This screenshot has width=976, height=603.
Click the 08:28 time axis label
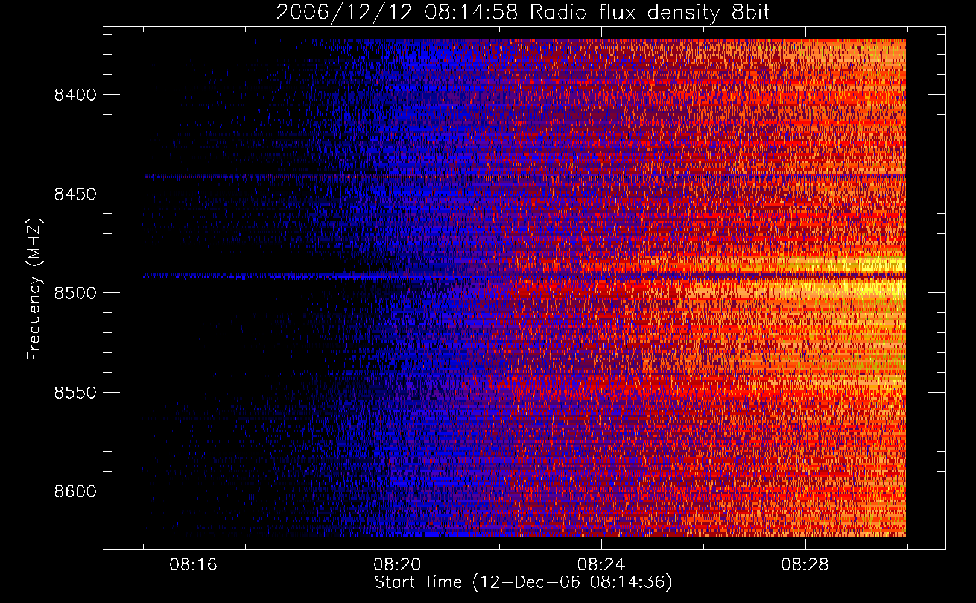tap(805, 565)
